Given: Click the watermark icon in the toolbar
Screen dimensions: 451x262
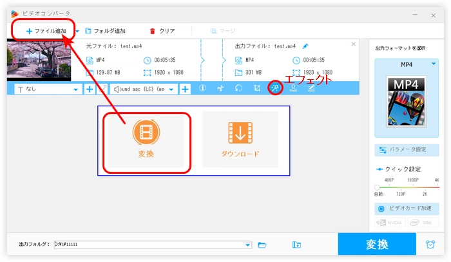Looking at the screenshot, I should point(293,89).
